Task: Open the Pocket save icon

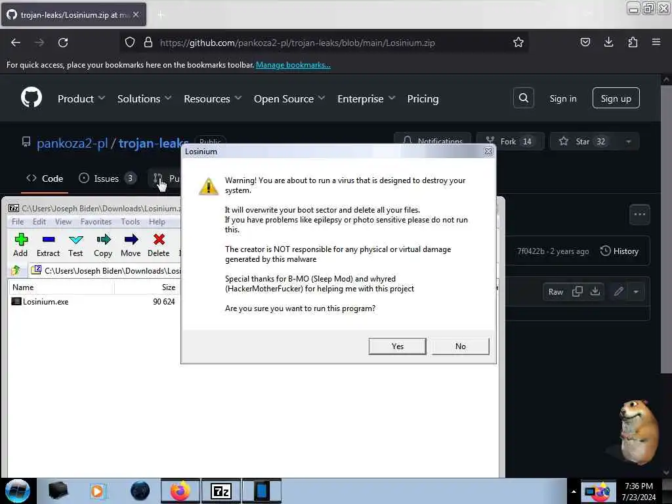Action: click(585, 42)
